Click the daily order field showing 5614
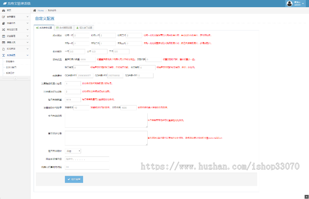Image resolution: width=309 pixels, height=199 pixels. pos(73,100)
